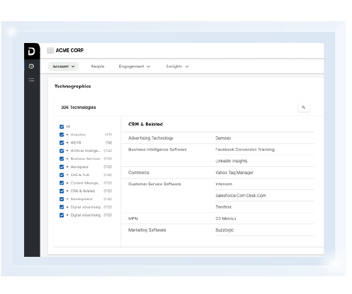
Task: Expand the CAD & PLM category arrow
Action: (67, 175)
